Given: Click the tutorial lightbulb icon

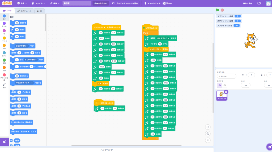Looking at the screenshot, I should coord(145,3).
